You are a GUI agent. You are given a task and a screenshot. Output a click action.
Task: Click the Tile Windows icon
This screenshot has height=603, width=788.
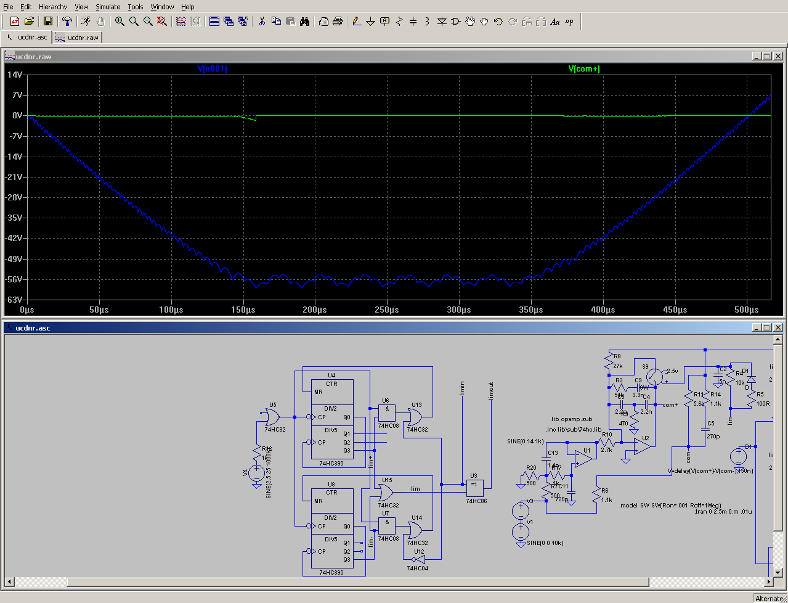(x=214, y=21)
